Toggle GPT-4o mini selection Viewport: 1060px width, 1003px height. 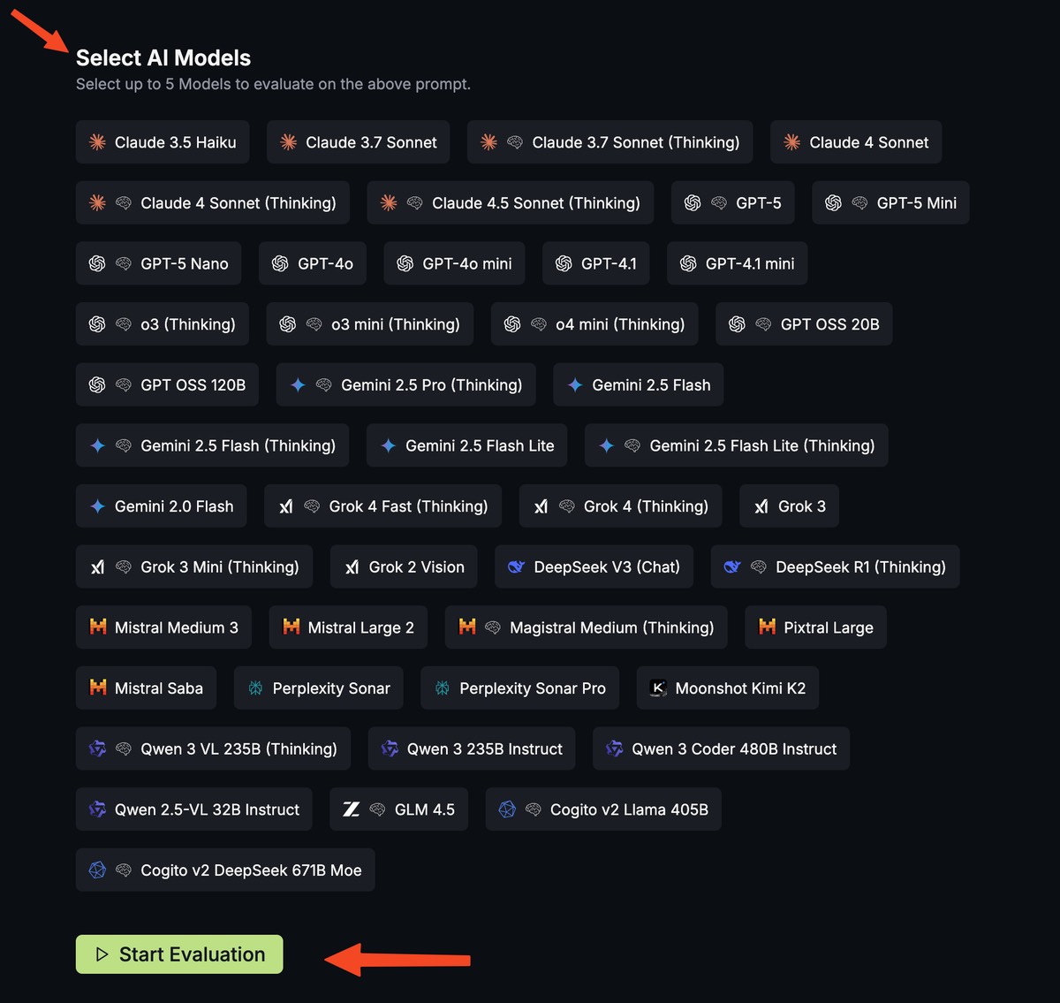[x=453, y=263]
